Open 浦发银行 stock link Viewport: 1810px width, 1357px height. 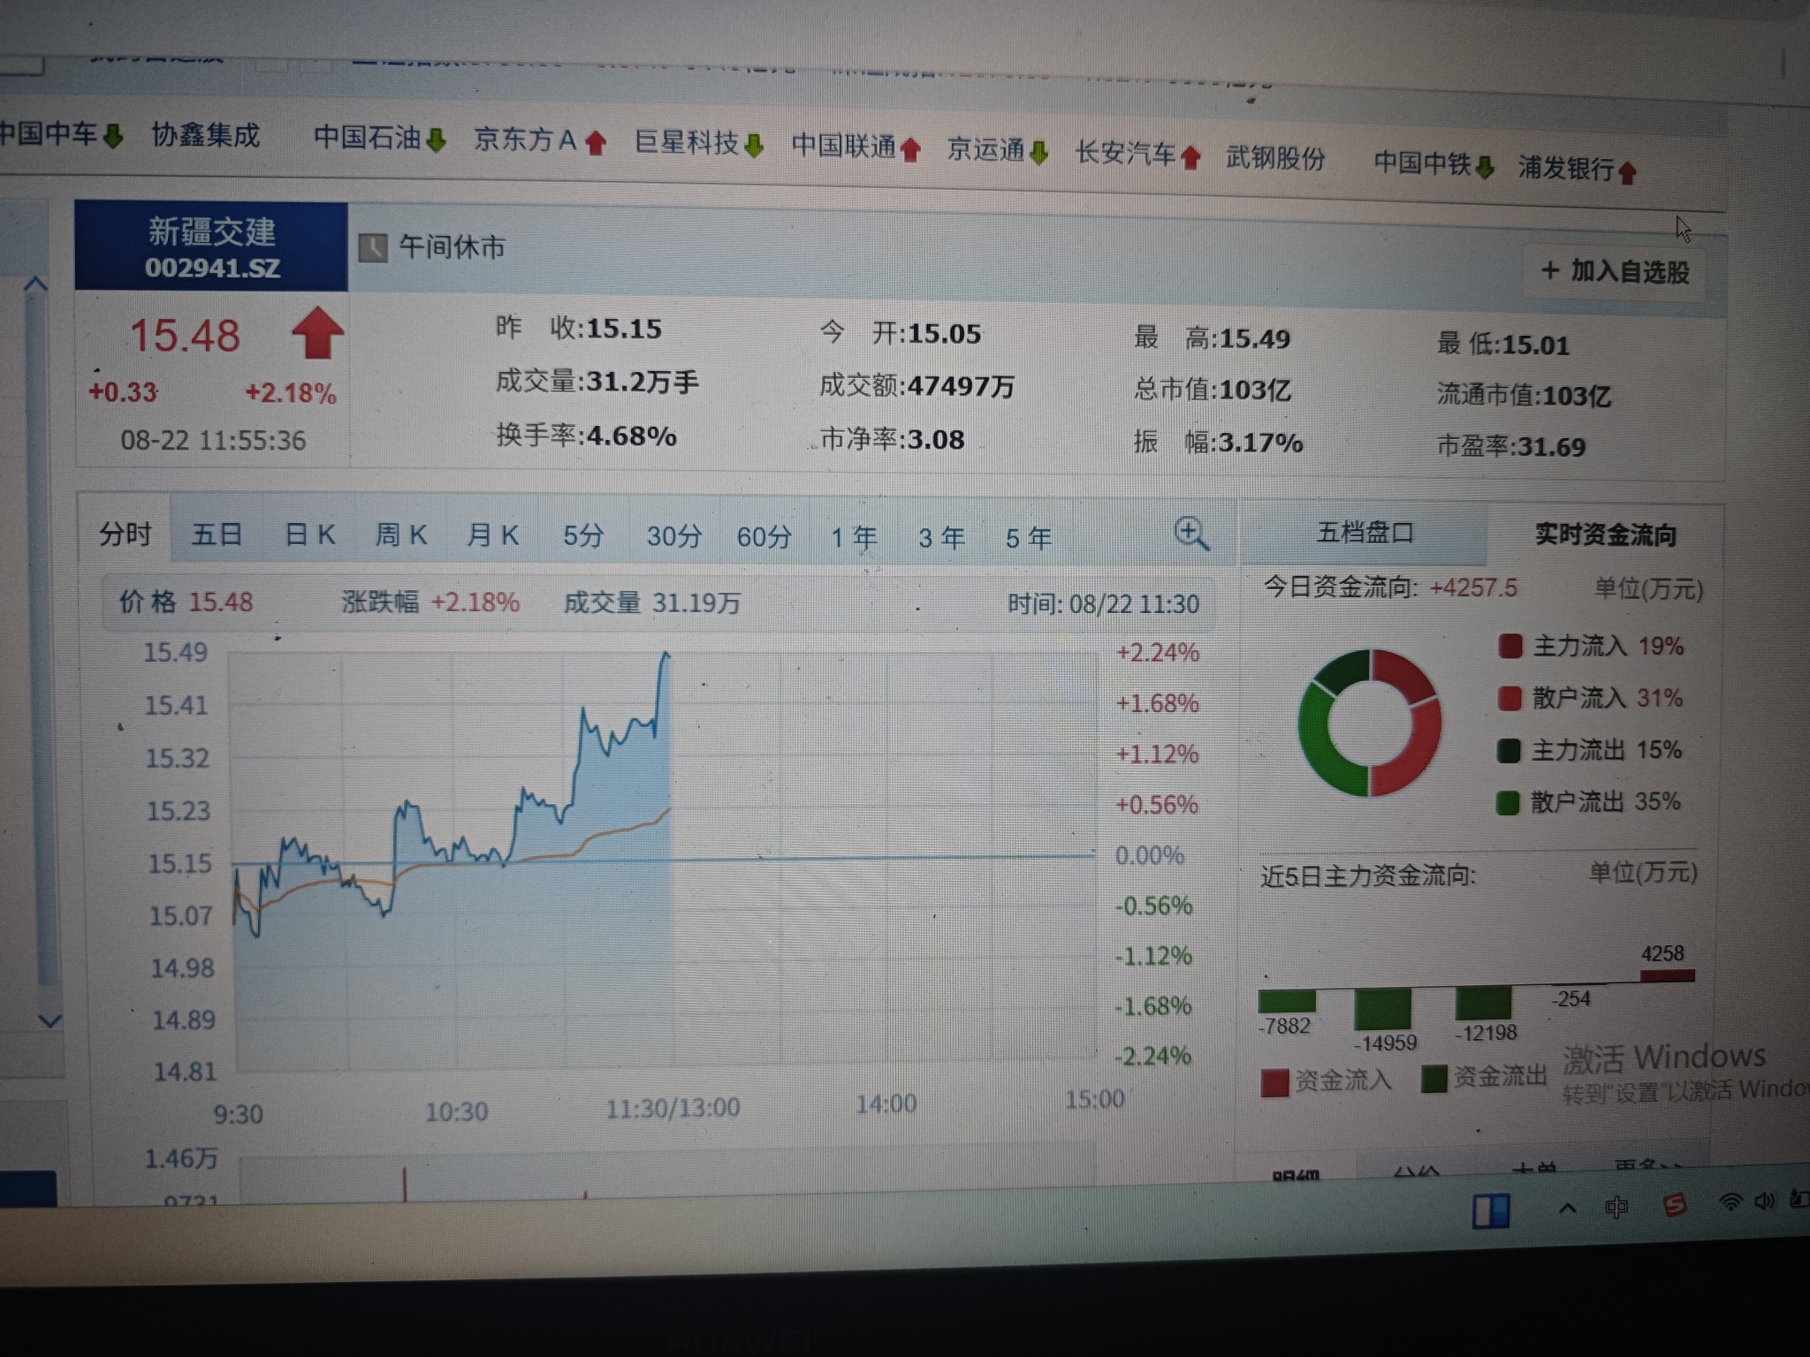(x=1566, y=167)
